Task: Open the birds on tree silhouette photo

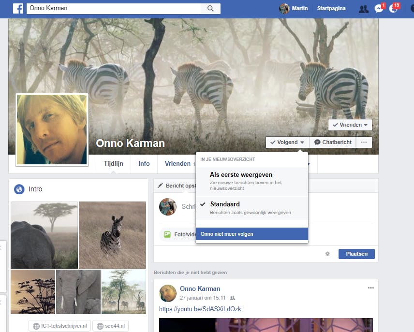Action: 33,292
